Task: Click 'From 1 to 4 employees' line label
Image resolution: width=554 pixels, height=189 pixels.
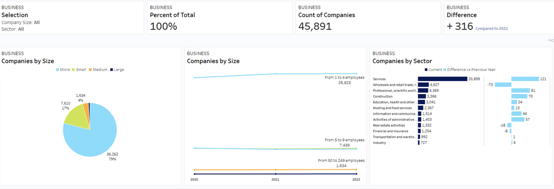Action: [344, 77]
